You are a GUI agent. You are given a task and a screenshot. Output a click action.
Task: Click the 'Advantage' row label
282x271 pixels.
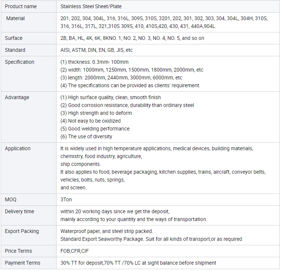(x=17, y=97)
